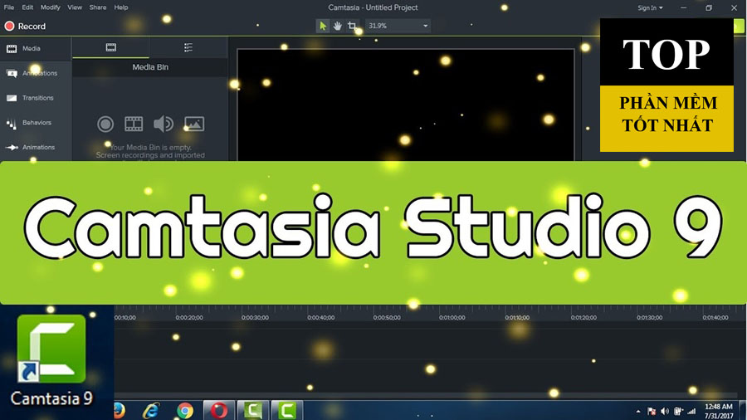Open Internet Explorer from the taskbar
This screenshot has width=747, height=420.
click(151, 410)
